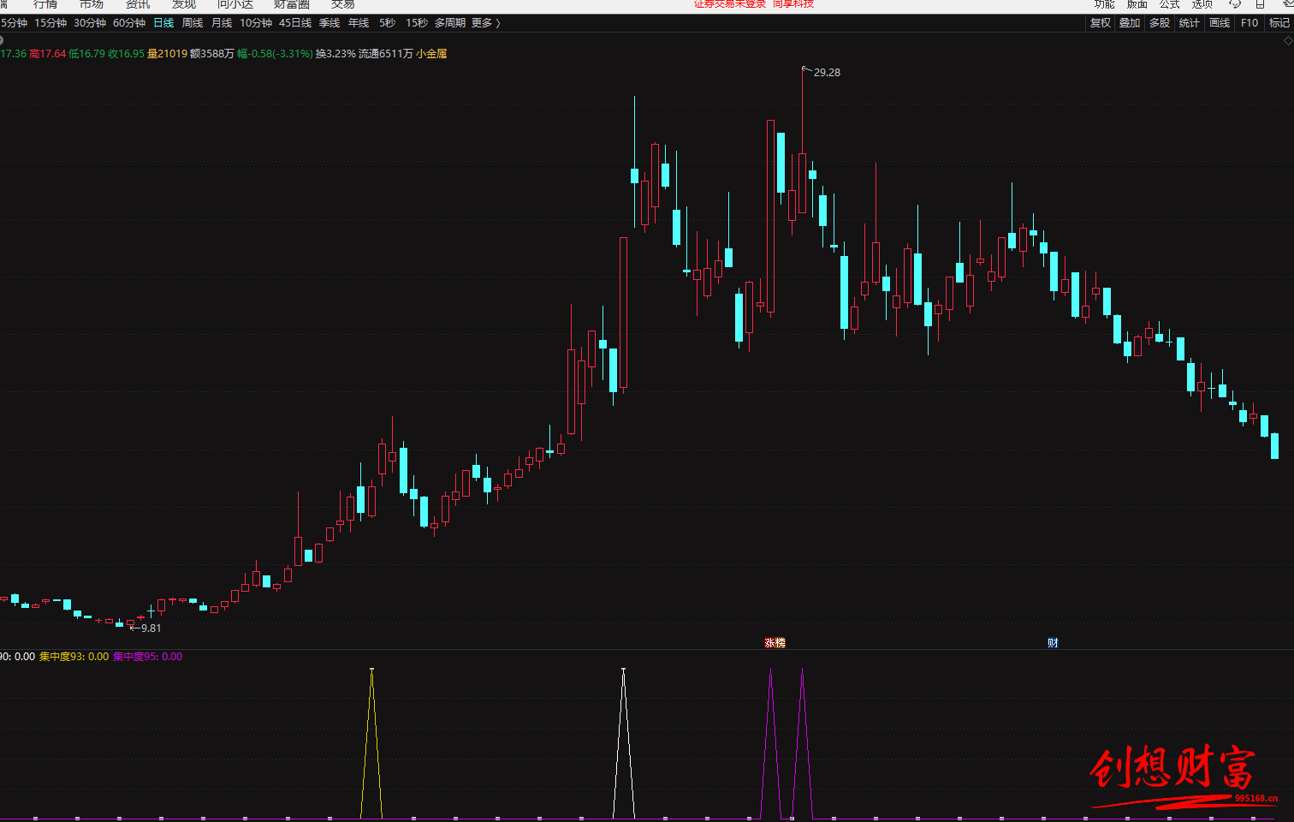This screenshot has height=822, width=1294.
Task: Click the 流通6511万 float shares value
Action: 385,54
